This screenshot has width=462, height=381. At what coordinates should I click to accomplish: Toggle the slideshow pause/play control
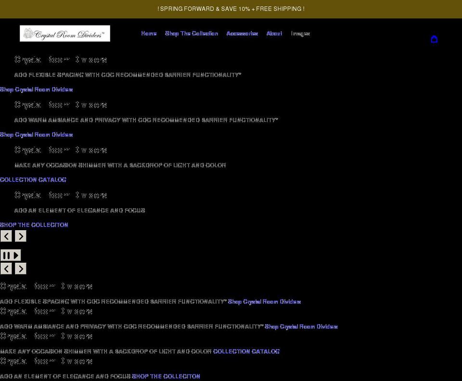pyautogui.click(x=11, y=255)
